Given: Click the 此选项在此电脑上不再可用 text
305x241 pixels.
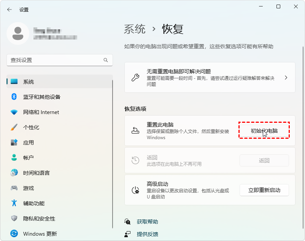Looking at the screenshot, I should click(x=174, y=164).
